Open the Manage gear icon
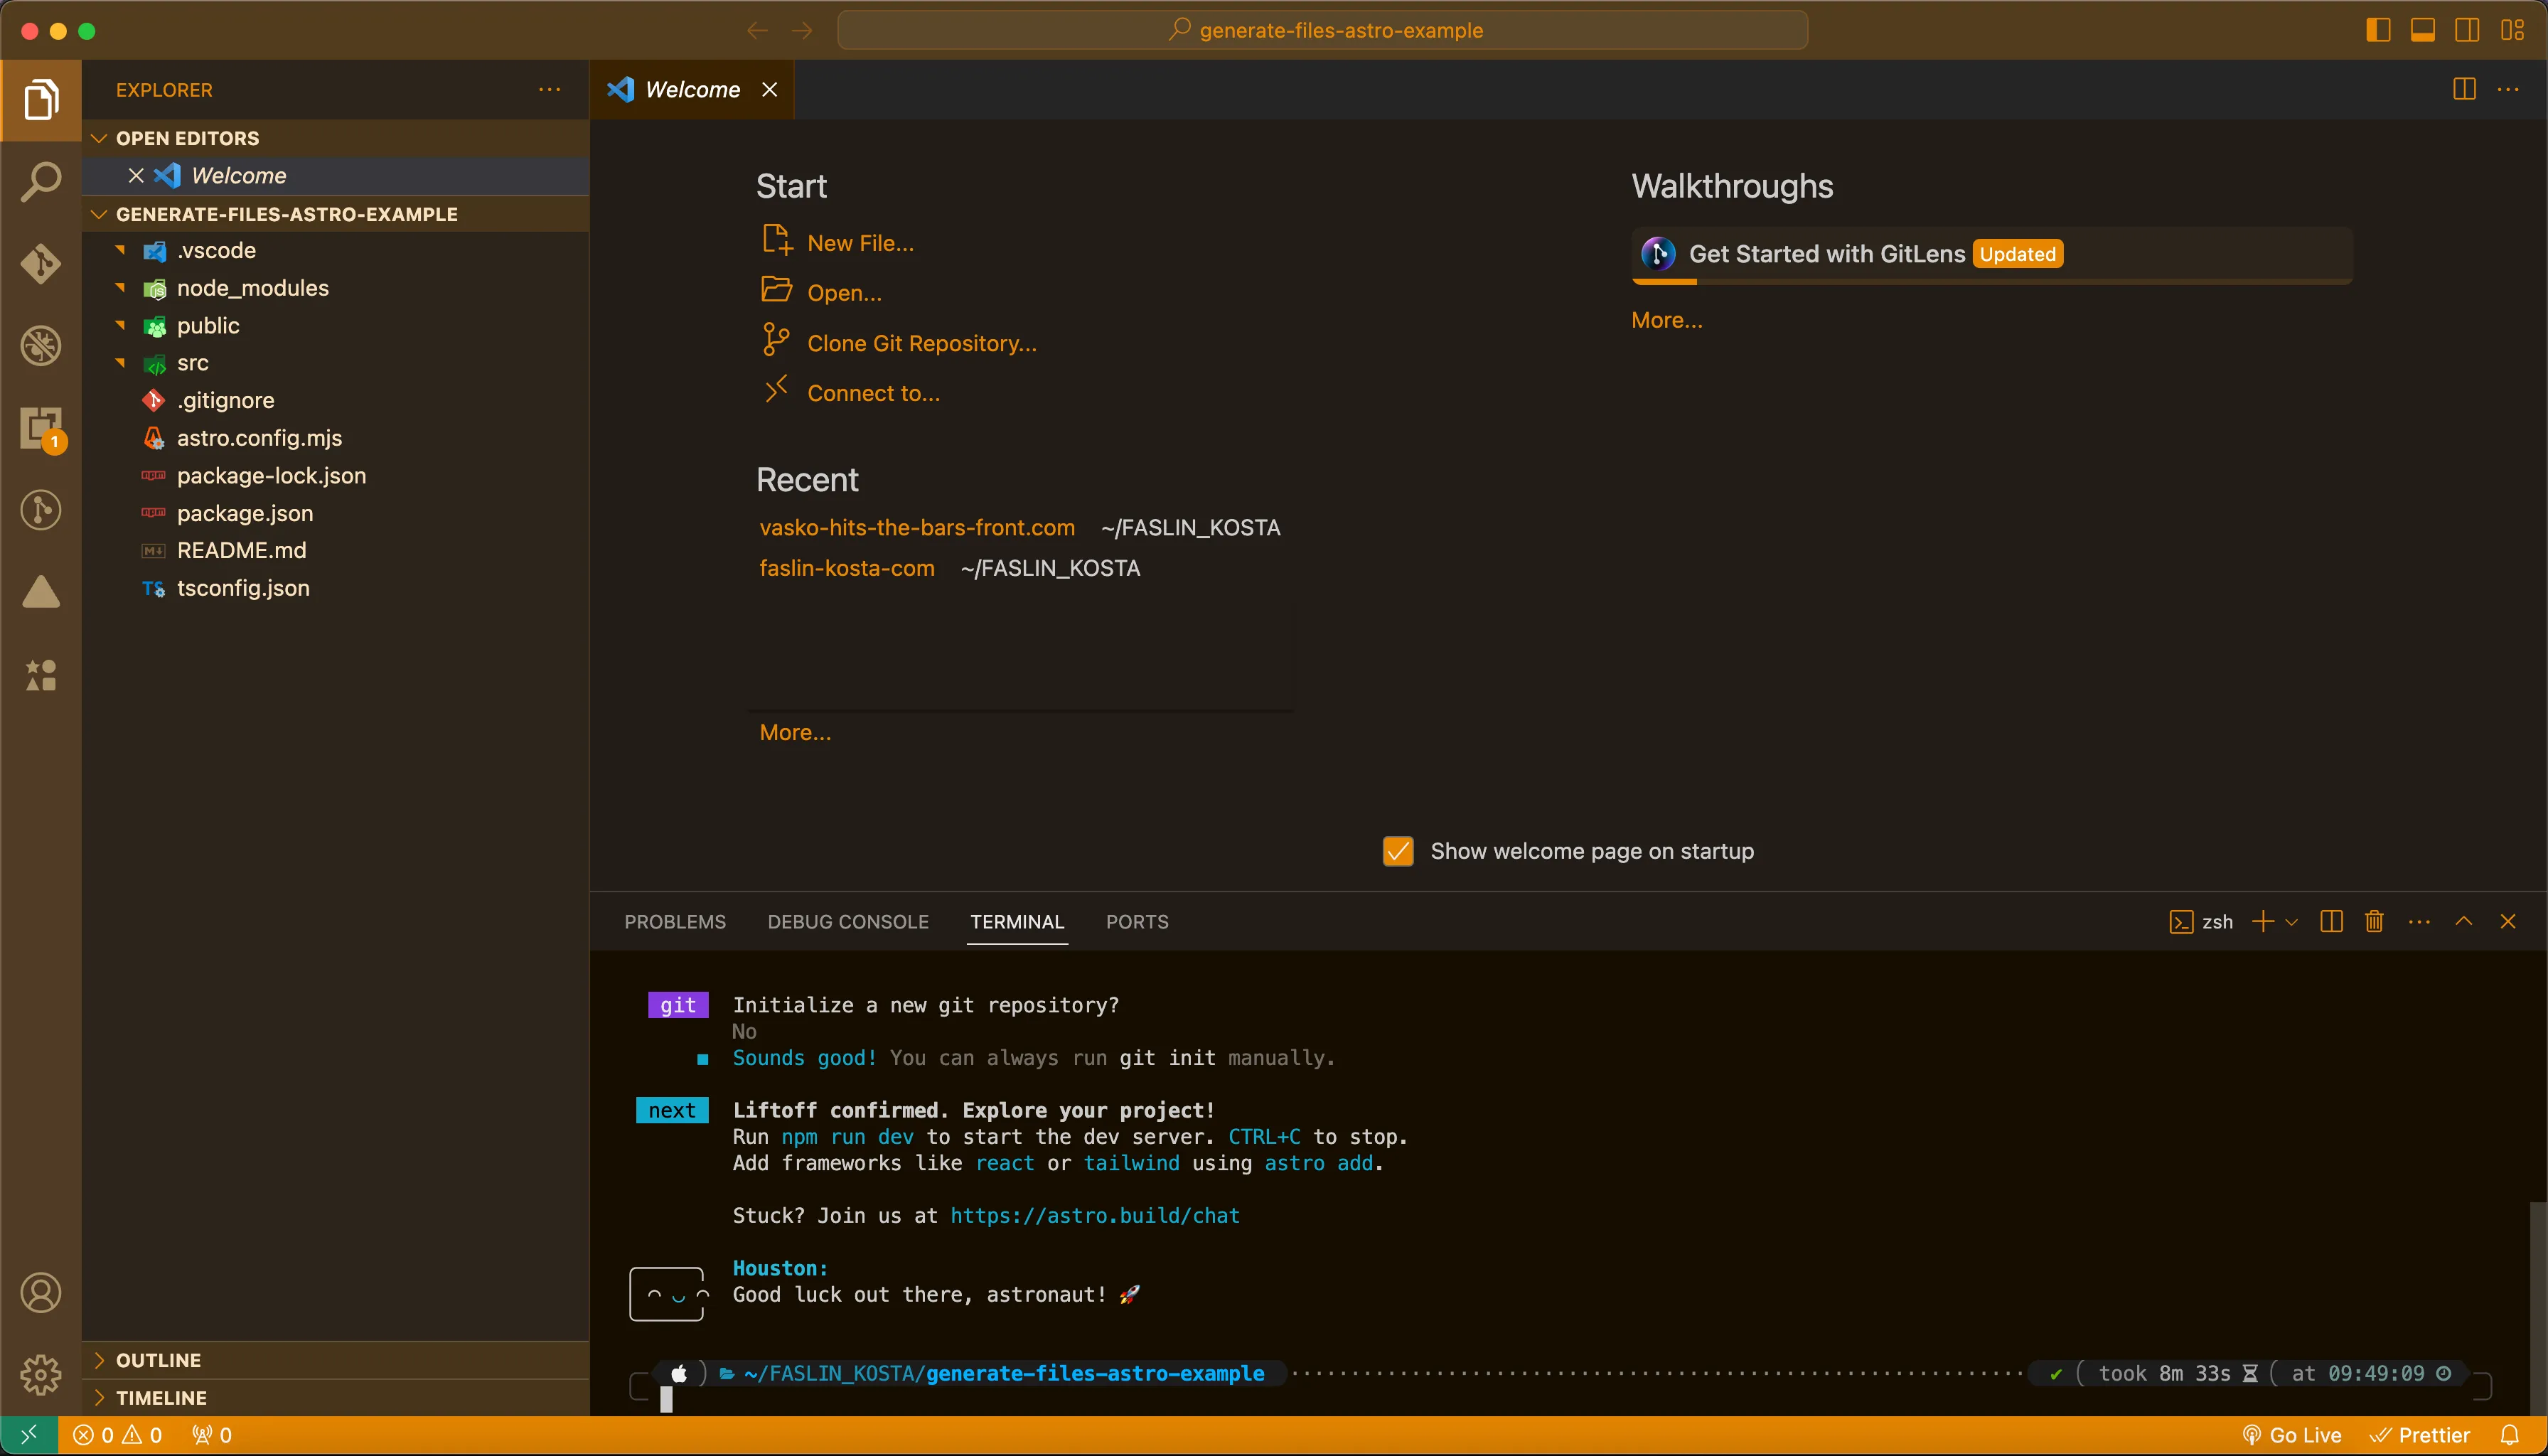Image resolution: width=2548 pixels, height=1456 pixels. (41, 1375)
